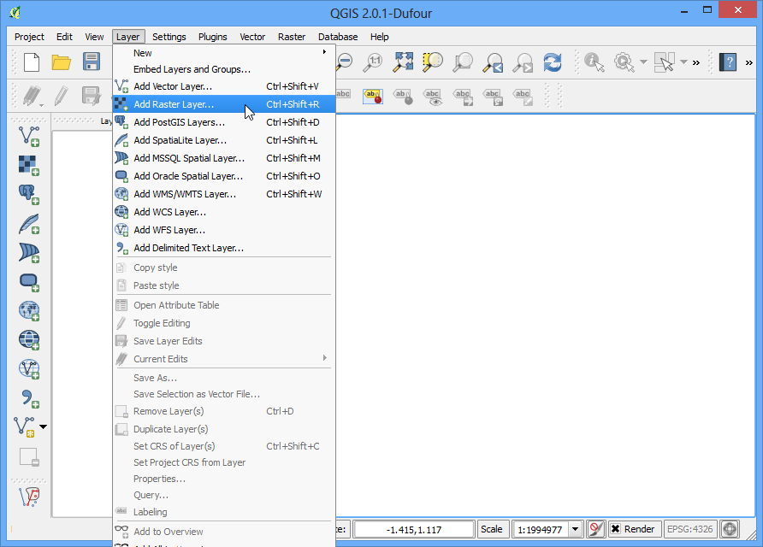
Task: Select Add WFS Layer... menu entry
Action: [224, 230]
